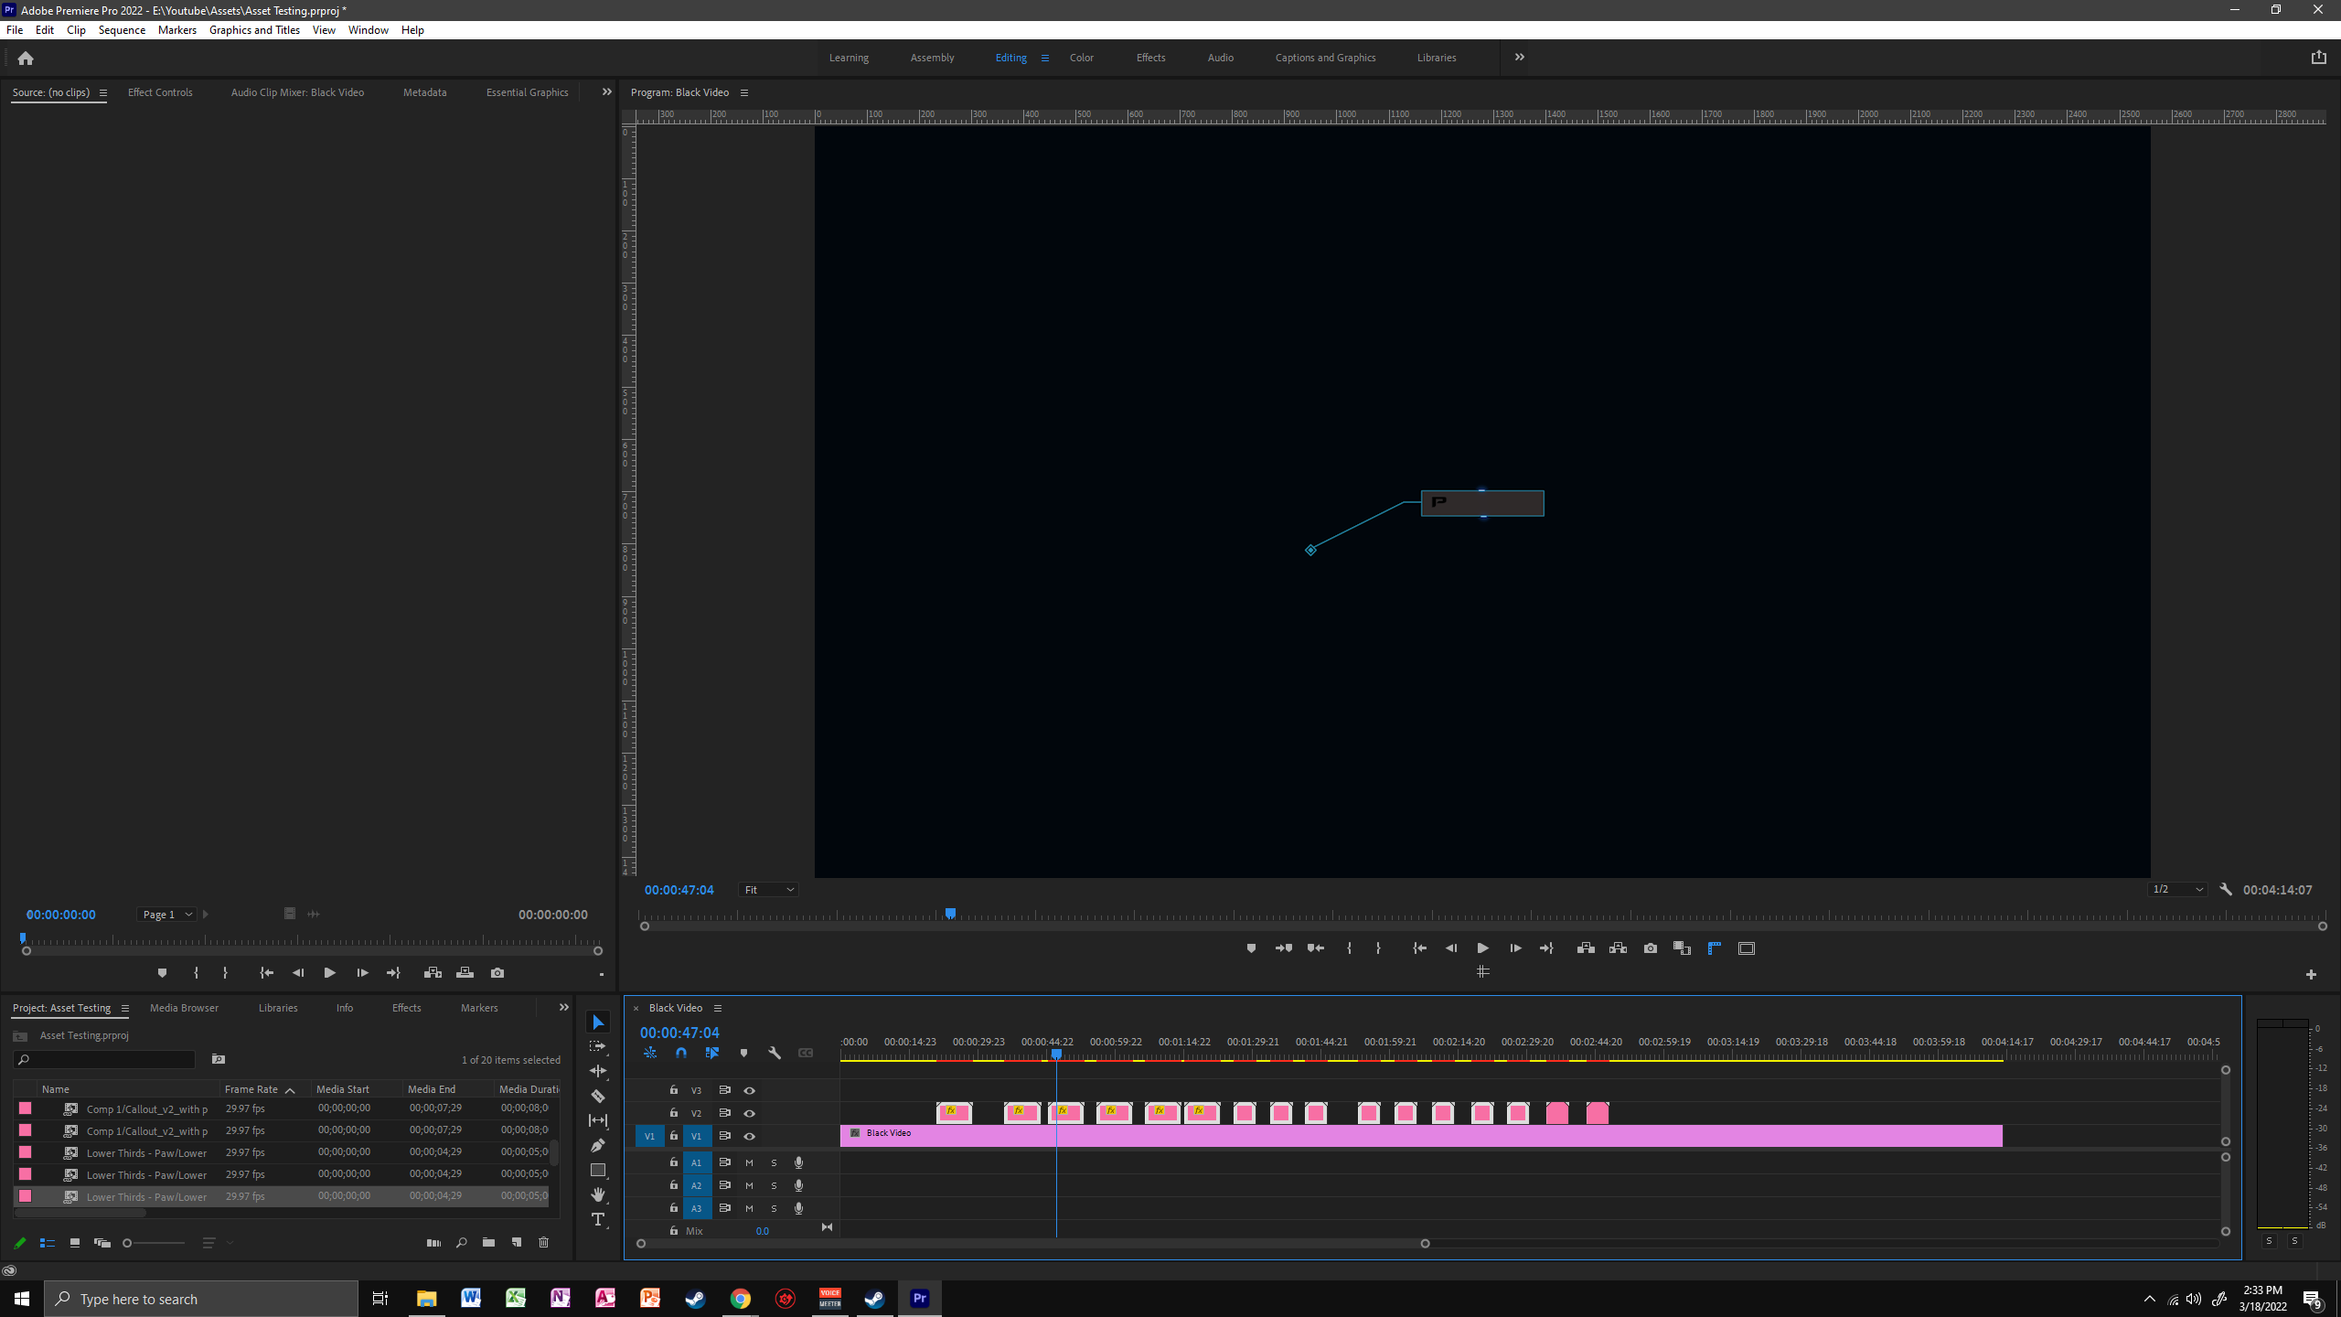The image size is (2341, 1317).
Task: Mute audio track A1
Action: (x=748, y=1162)
